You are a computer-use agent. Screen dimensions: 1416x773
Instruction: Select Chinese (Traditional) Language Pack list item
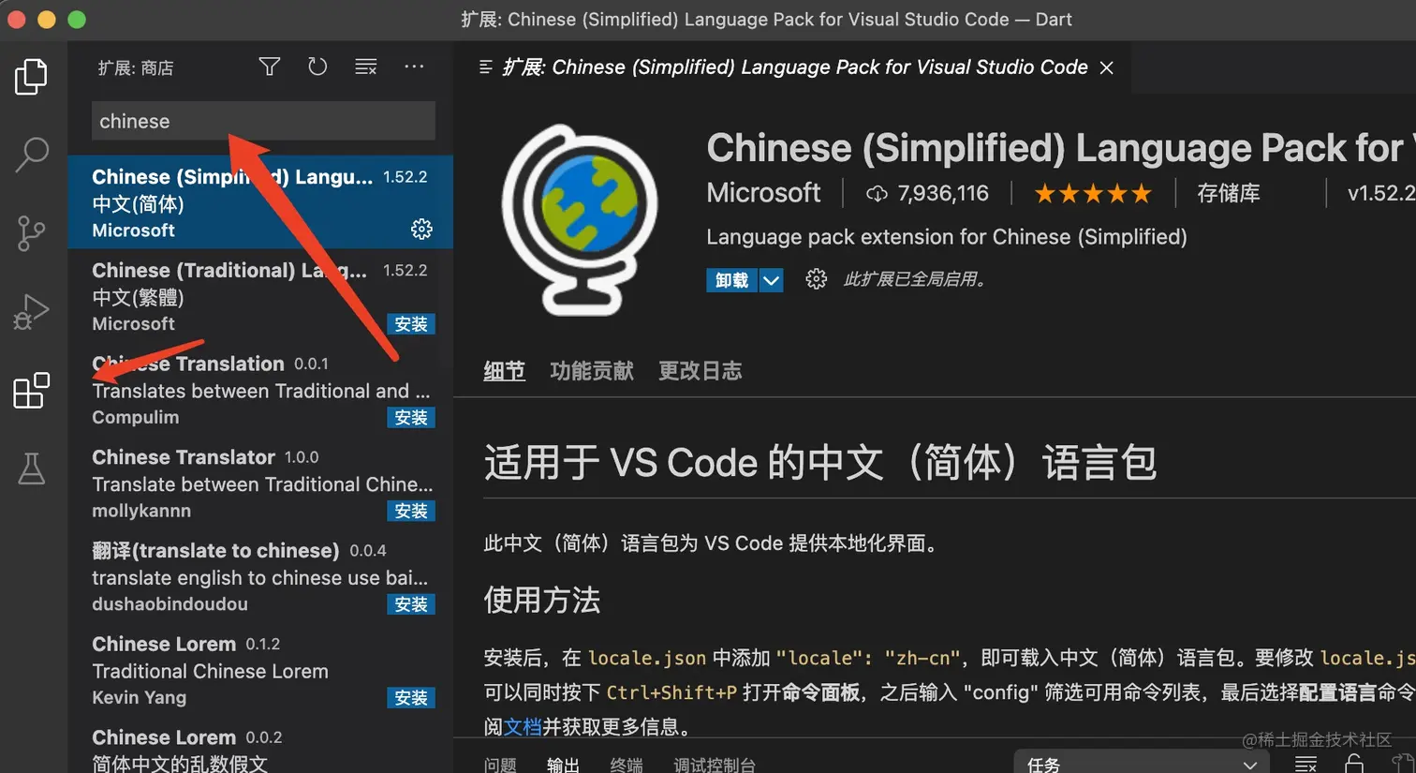[260, 296]
